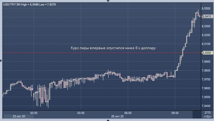Click the 7,9400 price axis label
Viewport: 214px width, 121px height.
(x=206, y=106)
